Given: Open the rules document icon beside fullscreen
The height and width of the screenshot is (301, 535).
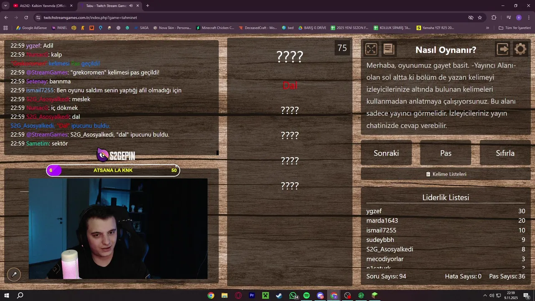Looking at the screenshot, I should tap(389, 49).
